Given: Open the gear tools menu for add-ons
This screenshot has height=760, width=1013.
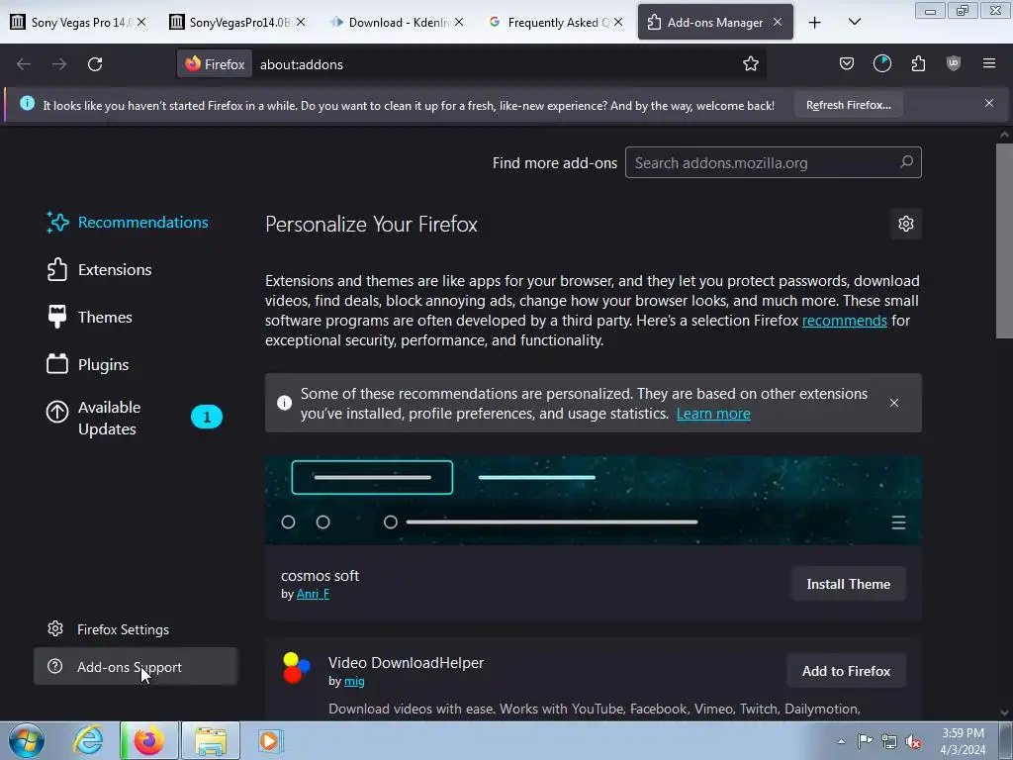Looking at the screenshot, I should [x=906, y=224].
